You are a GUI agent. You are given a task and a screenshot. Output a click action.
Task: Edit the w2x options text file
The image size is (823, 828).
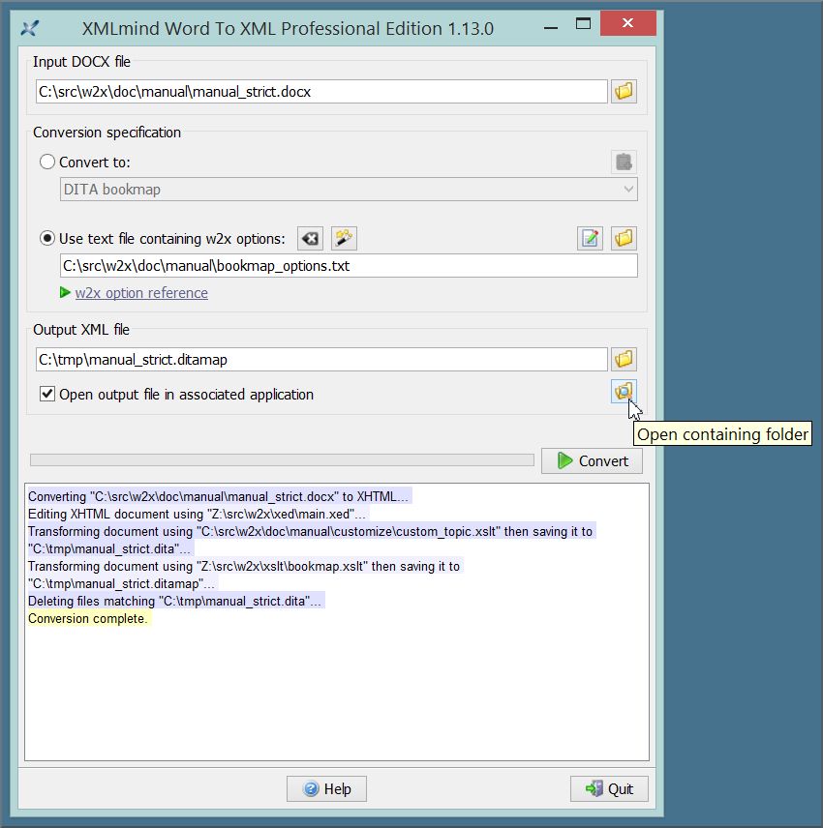[x=590, y=239]
